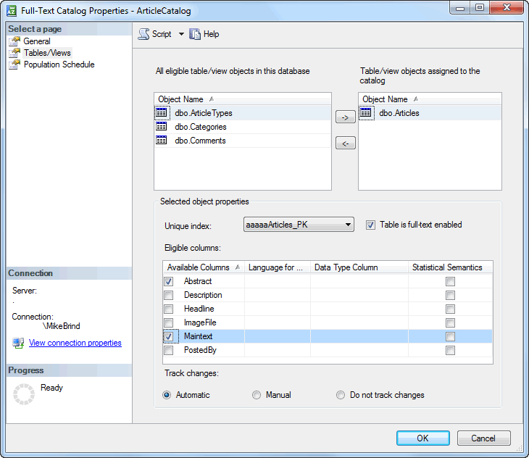Open View connection properties link
The height and width of the screenshot is (458, 529).
click(x=75, y=343)
